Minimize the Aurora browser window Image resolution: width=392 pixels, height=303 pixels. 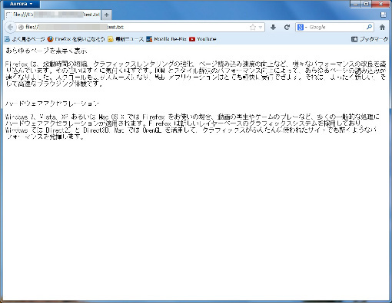356,4
